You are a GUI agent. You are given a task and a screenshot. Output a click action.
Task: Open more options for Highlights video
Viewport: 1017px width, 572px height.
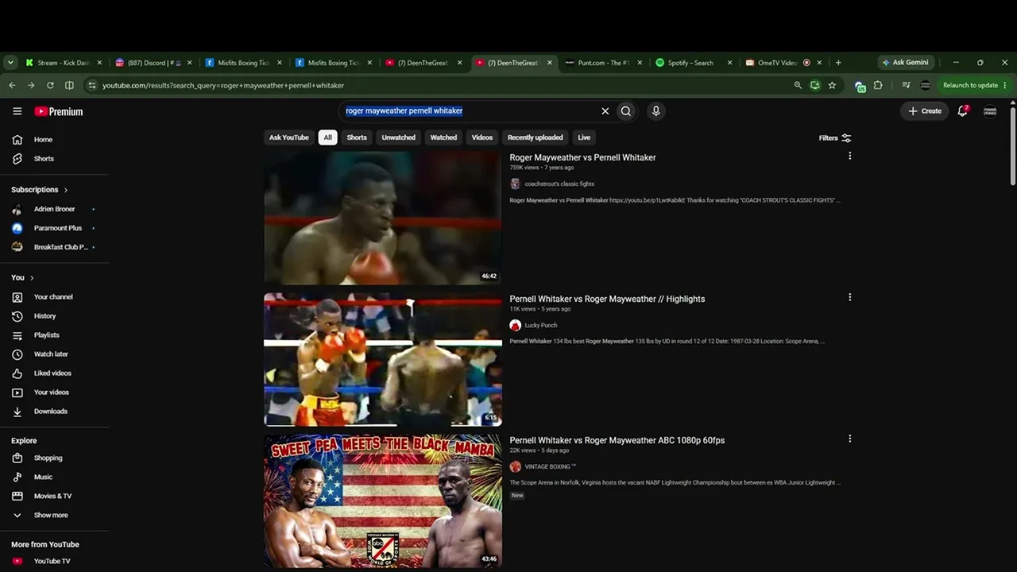click(x=849, y=298)
